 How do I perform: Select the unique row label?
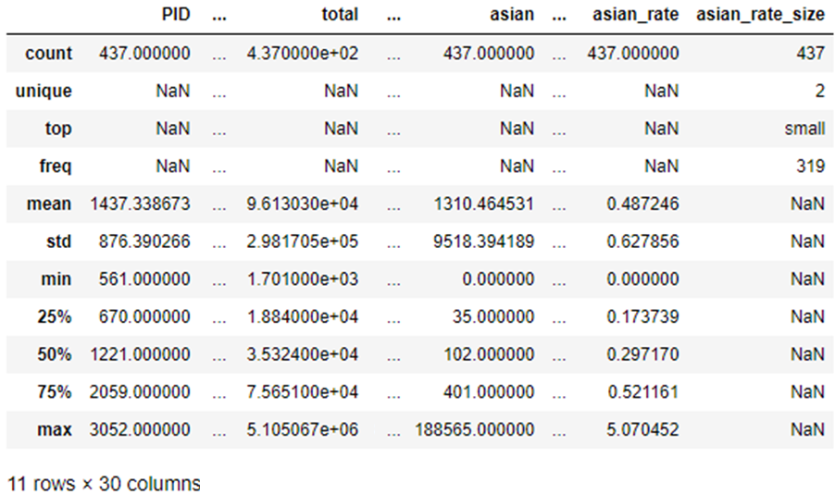[44, 91]
